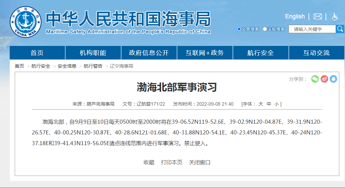Go to 安全信息 breadcrumb link

click(x=67, y=66)
